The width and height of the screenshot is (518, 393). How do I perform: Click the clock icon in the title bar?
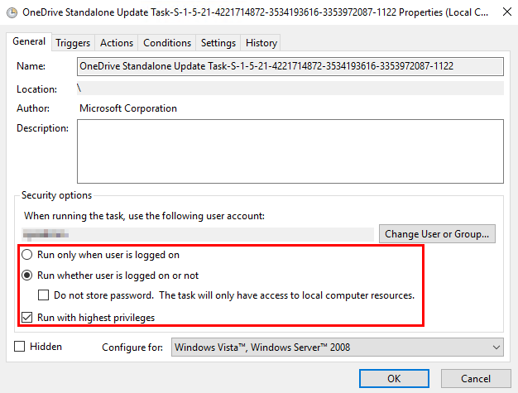12,12
